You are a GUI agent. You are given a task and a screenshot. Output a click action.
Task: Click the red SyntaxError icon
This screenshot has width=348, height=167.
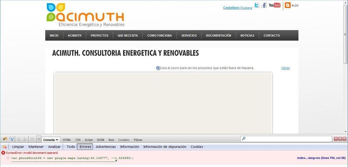click(x=3, y=153)
